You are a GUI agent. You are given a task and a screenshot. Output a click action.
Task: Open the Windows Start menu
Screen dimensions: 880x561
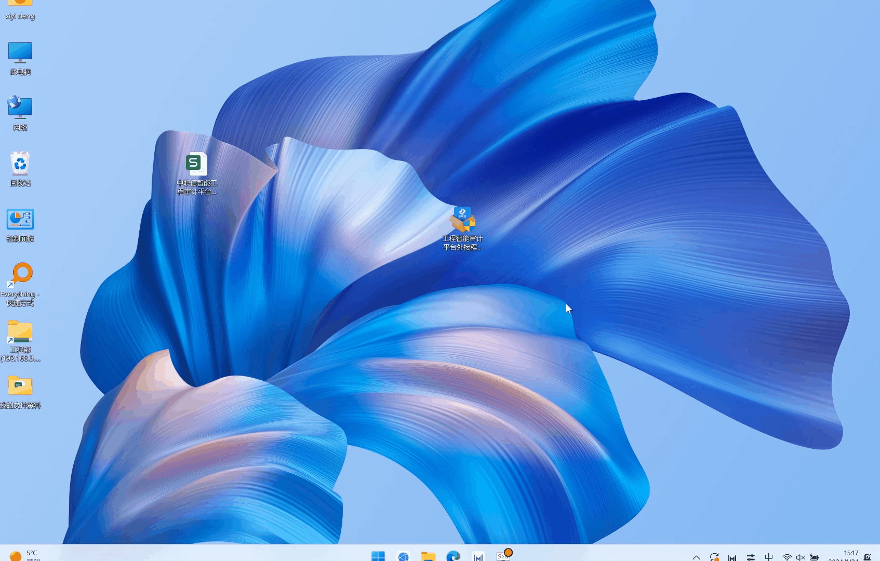click(x=378, y=556)
